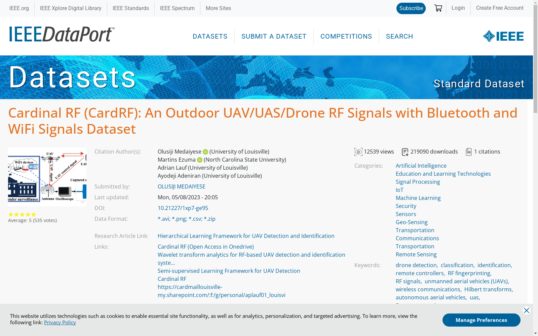Open IEEE Xplore Digital Library link
538x336 pixels.
[x=71, y=8]
